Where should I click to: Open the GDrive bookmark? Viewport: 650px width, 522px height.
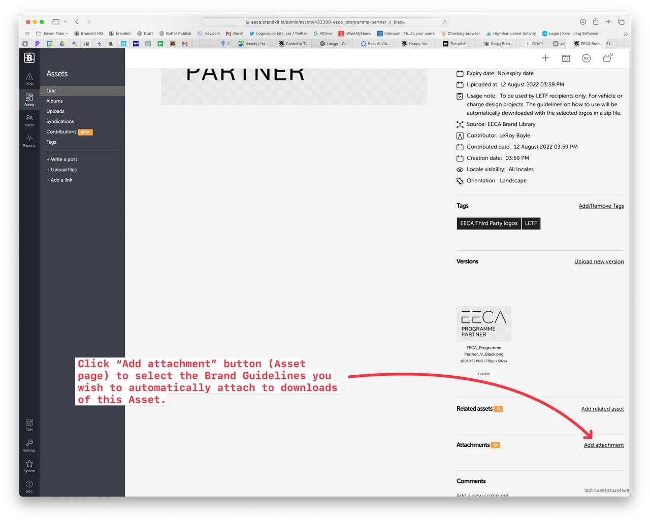coord(323,34)
